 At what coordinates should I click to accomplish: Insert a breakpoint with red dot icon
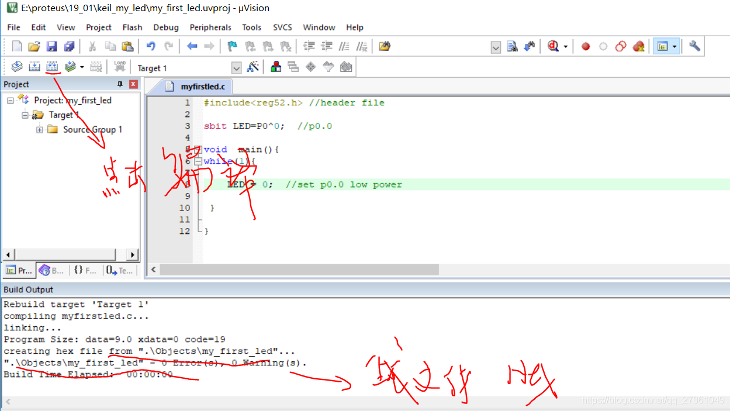pyautogui.click(x=586, y=46)
